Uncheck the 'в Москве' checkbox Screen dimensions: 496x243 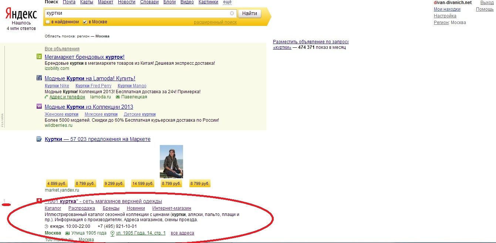85,22
